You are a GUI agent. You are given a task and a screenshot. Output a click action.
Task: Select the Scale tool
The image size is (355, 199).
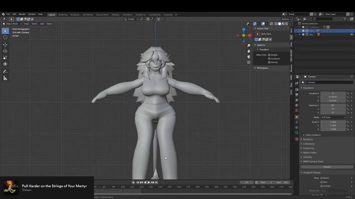click(5, 57)
